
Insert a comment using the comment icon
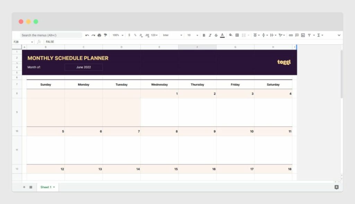(x=297, y=35)
